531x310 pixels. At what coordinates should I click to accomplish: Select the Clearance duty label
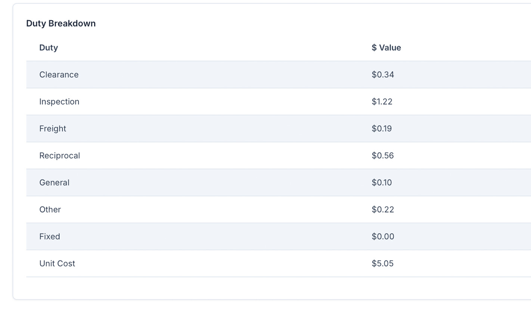(59, 75)
